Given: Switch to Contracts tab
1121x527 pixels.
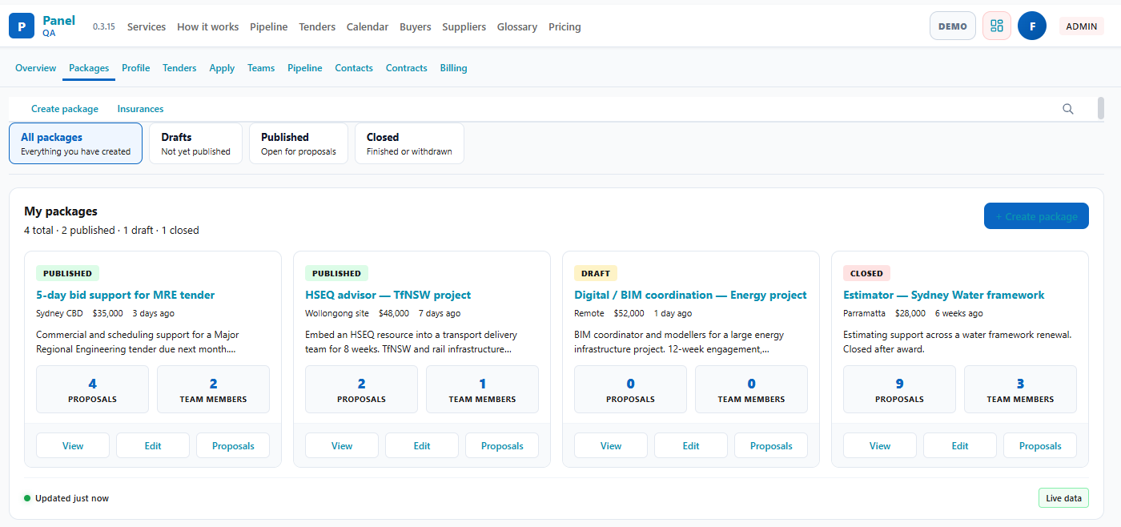Looking at the screenshot, I should point(407,68).
